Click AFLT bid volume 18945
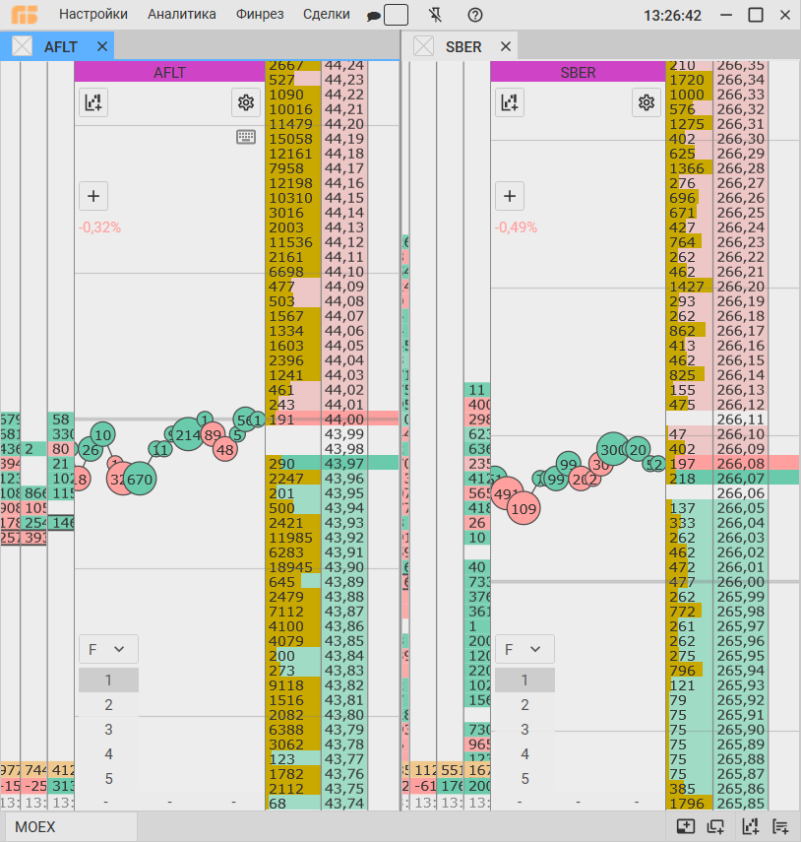Image resolution: width=801 pixels, height=842 pixels. pyautogui.click(x=291, y=567)
